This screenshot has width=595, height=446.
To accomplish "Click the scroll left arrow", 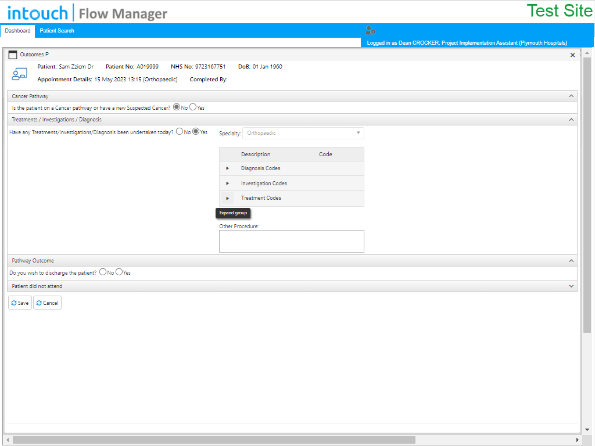I will point(8,440).
